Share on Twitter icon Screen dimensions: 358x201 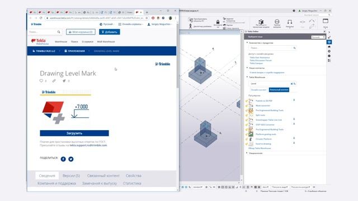click(x=71, y=159)
